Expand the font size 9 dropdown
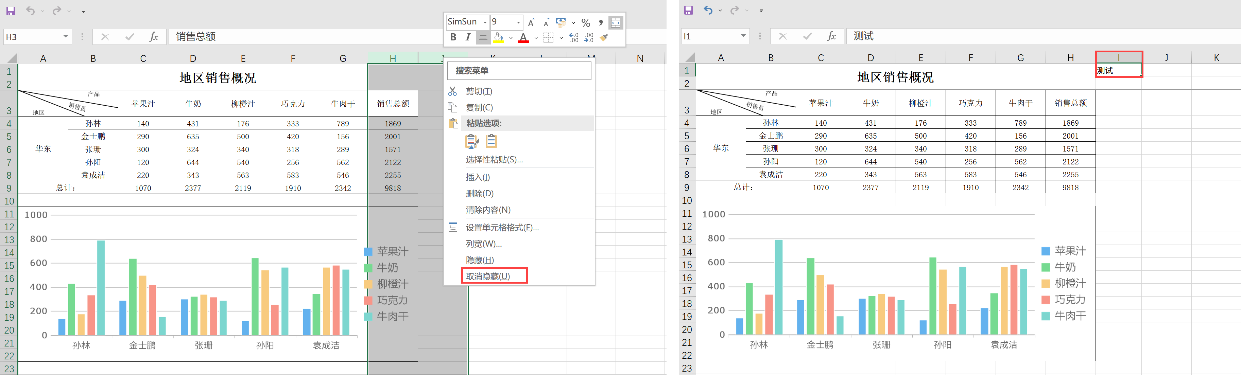 tap(518, 22)
